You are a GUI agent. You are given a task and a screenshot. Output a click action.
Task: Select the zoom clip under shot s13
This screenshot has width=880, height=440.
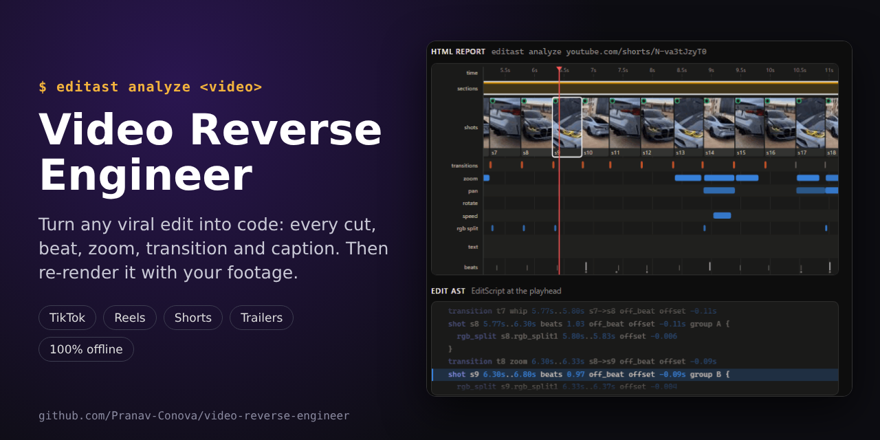[x=688, y=178]
